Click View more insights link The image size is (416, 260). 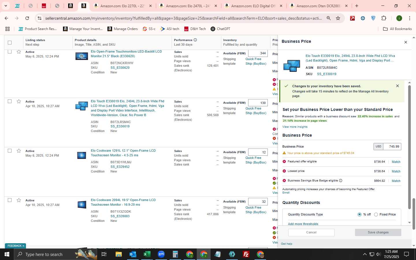[x=295, y=127]
